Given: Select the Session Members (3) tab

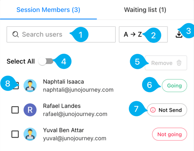Looking at the screenshot, I should 48,10.
